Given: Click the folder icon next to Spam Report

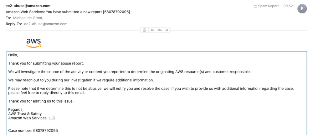Looking at the screenshot, I should [255, 6].
